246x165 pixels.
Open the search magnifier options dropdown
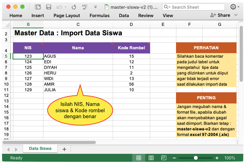167,7
